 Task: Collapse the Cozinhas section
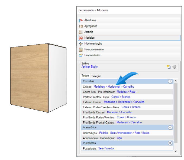pyautogui.click(x=170, y=81)
